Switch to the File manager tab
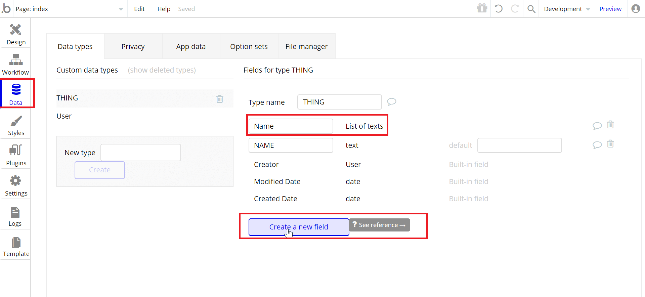 coord(307,46)
